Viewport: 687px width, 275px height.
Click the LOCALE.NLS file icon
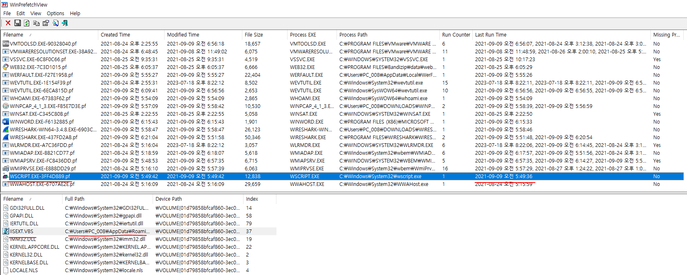click(x=6, y=270)
